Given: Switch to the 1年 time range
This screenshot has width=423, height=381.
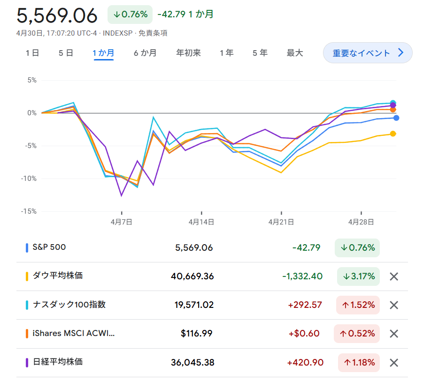Looking at the screenshot, I should pos(227,53).
